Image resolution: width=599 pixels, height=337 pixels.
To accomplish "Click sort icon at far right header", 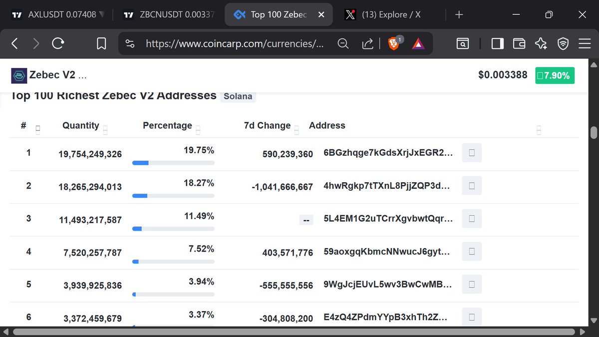I will 539,130.
